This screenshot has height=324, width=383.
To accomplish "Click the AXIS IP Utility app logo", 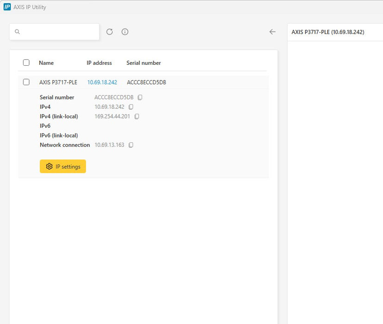I will pyautogui.click(x=7, y=7).
